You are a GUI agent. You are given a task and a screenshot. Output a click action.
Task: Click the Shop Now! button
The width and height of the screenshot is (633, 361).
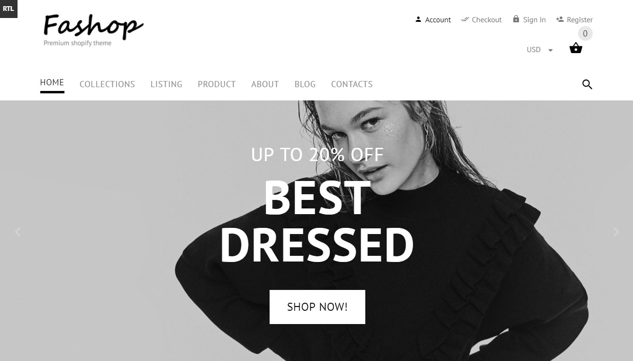click(x=317, y=307)
